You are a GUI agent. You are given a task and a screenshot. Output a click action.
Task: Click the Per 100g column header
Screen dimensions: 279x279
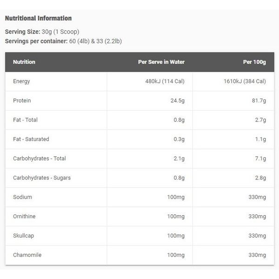click(254, 62)
